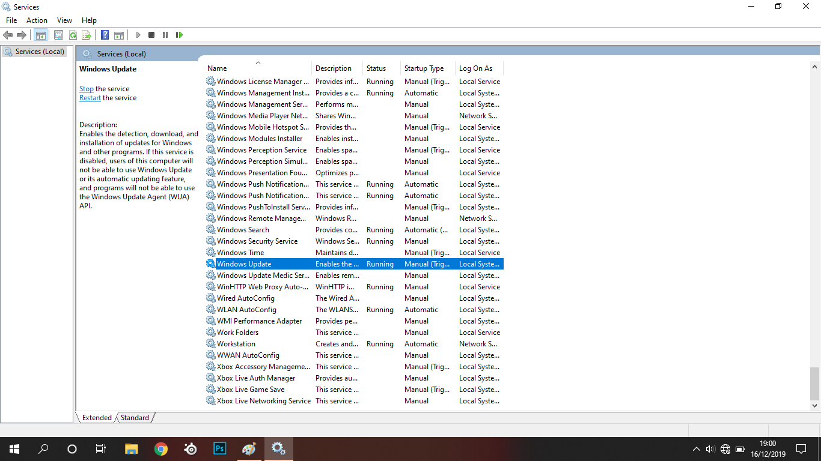The image size is (821, 461).
Task: Click the Forward arrow toolbar icon
Action: tap(22, 35)
